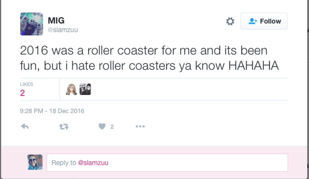Click the reply arrow icon under the tweet

tap(25, 127)
